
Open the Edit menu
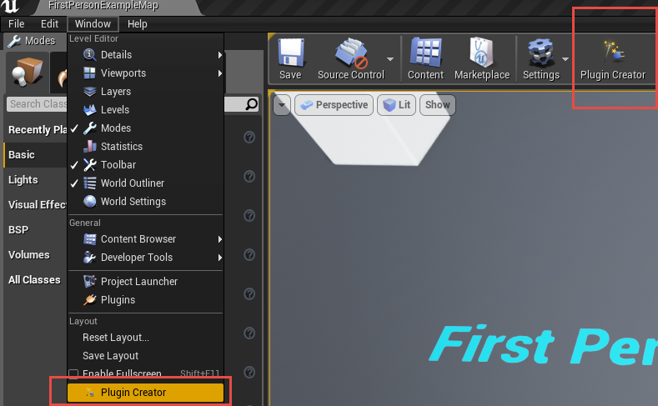click(x=49, y=24)
